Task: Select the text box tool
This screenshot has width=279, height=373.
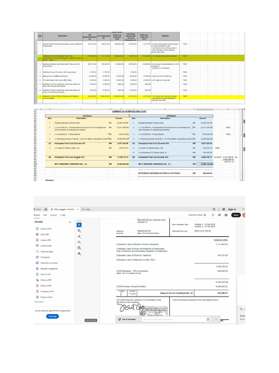Action: click(79, 248)
